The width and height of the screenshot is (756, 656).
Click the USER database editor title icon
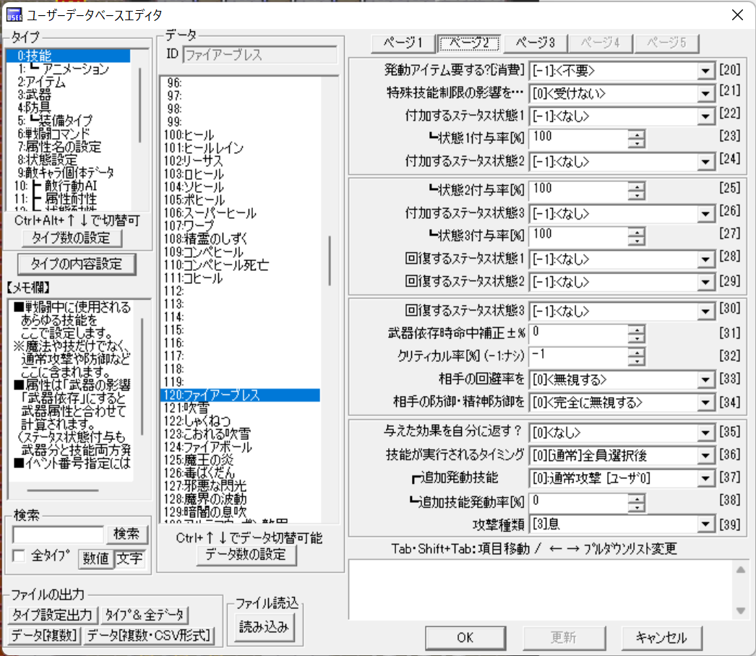(x=14, y=14)
